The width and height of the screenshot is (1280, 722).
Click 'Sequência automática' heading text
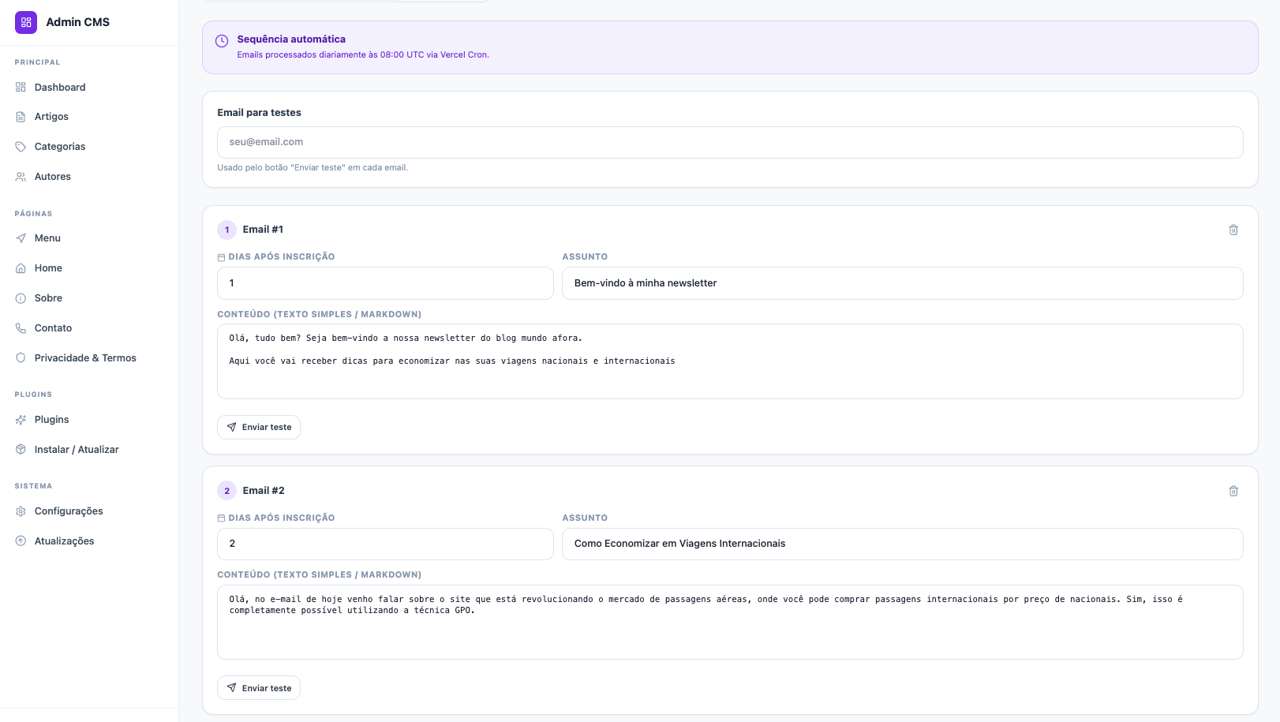tap(291, 39)
